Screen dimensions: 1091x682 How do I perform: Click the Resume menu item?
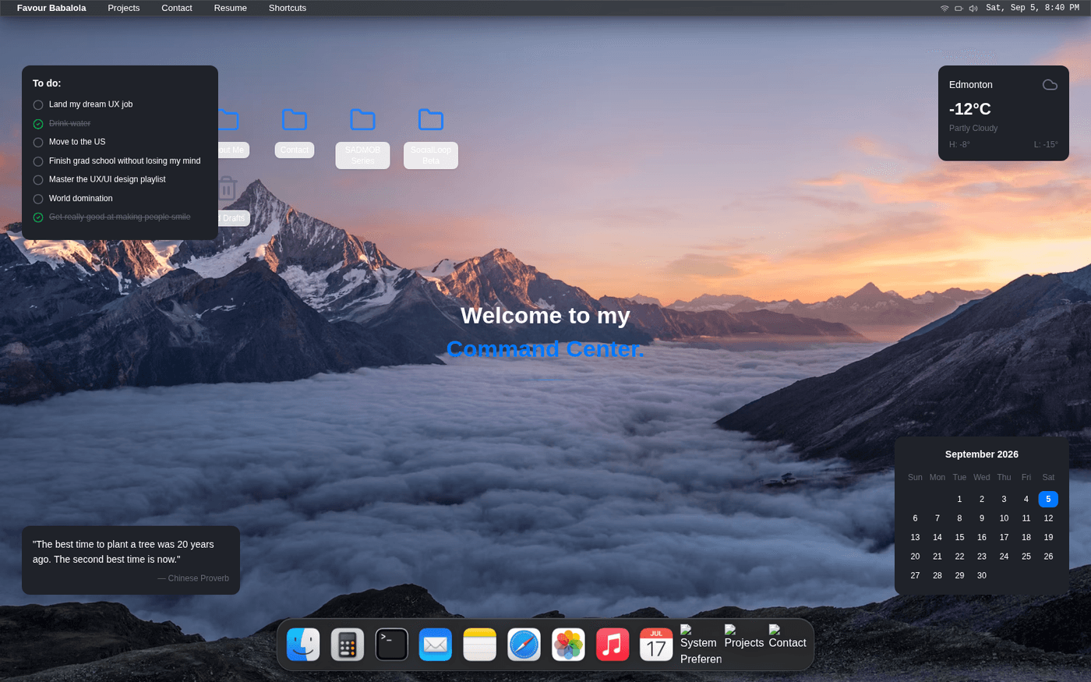point(231,8)
